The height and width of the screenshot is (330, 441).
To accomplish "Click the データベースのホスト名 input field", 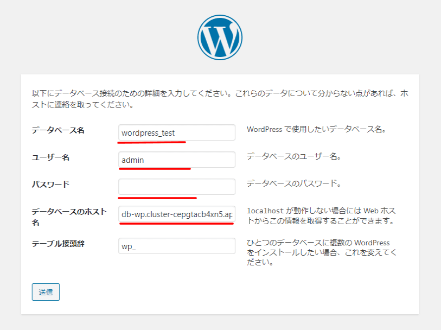I will click(177, 214).
